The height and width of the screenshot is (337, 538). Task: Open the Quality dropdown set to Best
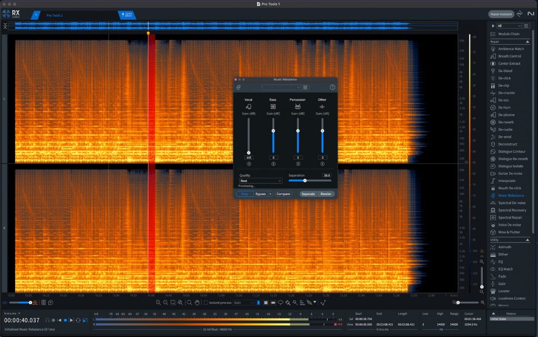261,181
